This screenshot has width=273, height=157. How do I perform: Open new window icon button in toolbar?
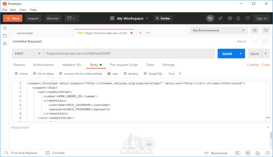coord(72,18)
